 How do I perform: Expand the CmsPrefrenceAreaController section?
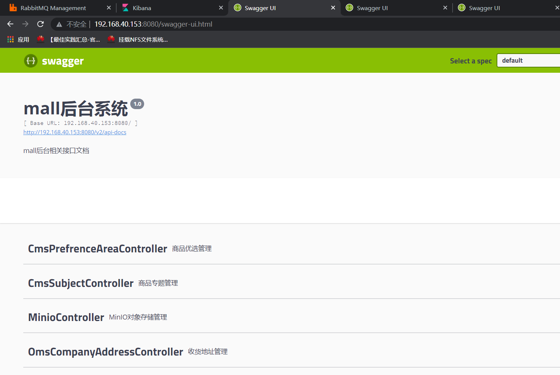pyautogui.click(x=98, y=248)
